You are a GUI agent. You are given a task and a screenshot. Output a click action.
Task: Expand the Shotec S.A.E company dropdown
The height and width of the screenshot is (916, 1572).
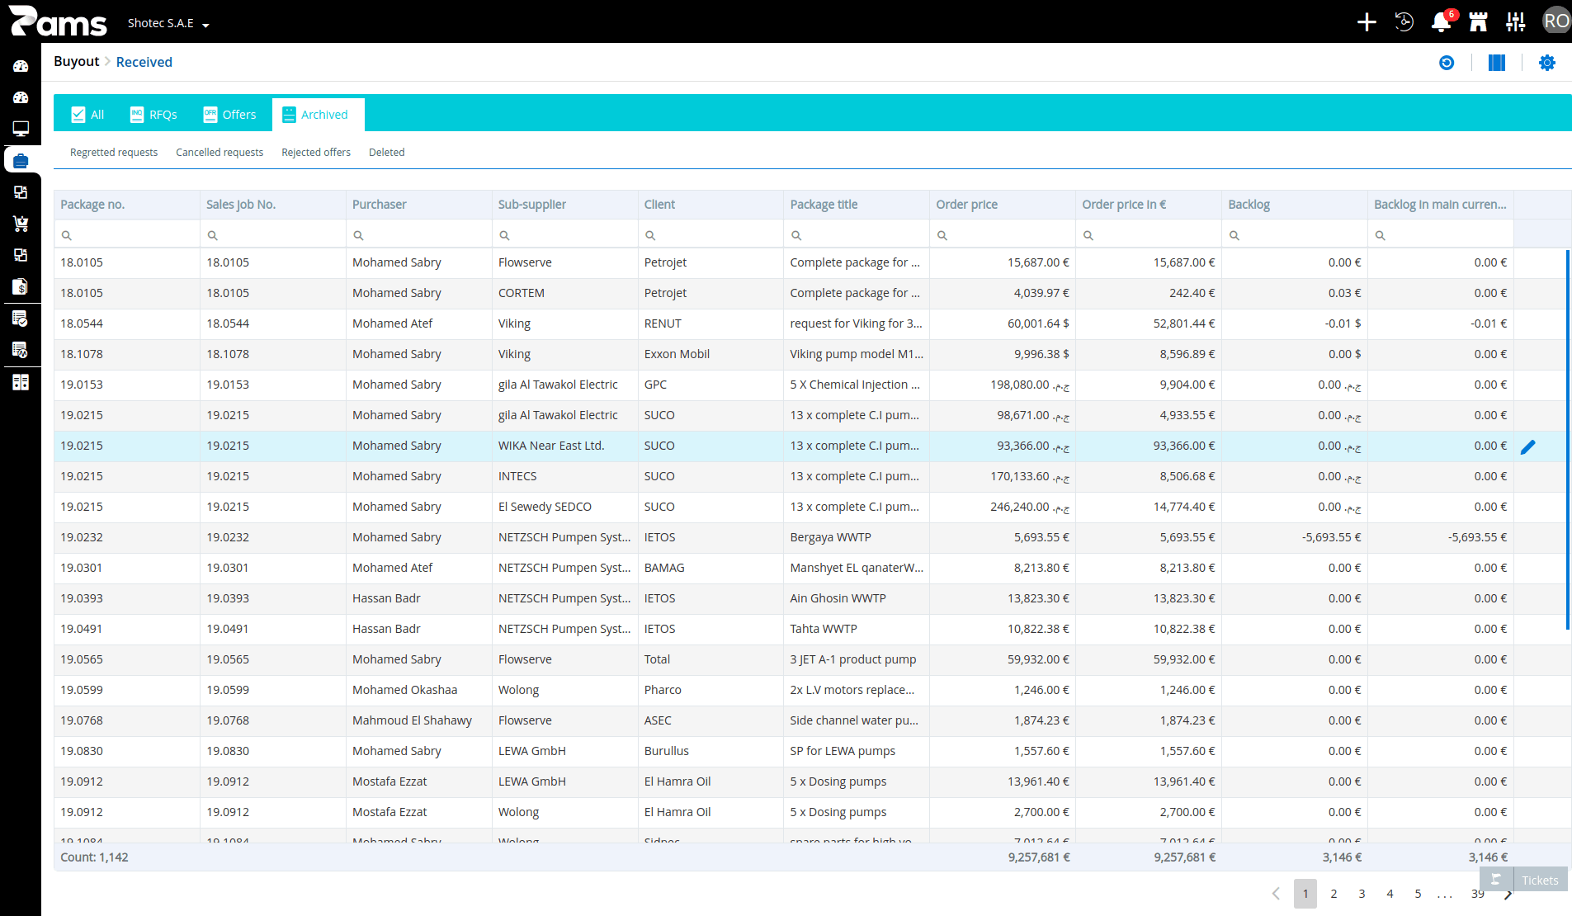168,23
